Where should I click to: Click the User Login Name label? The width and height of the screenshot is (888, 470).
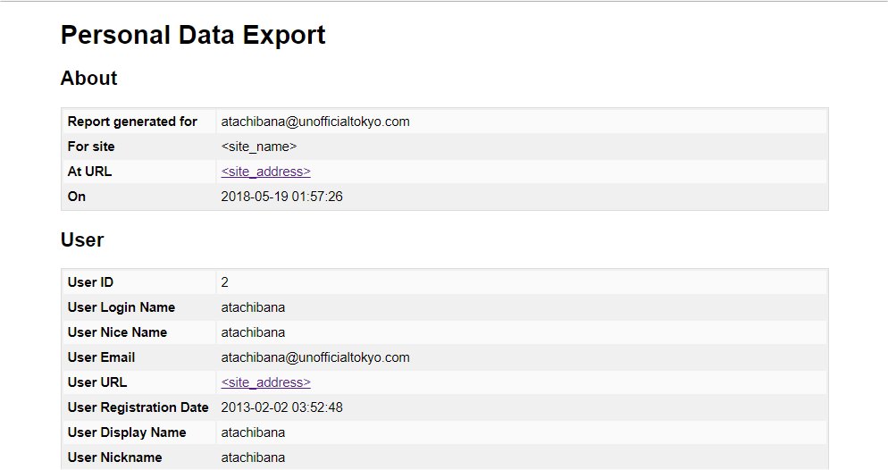click(121, 307)
